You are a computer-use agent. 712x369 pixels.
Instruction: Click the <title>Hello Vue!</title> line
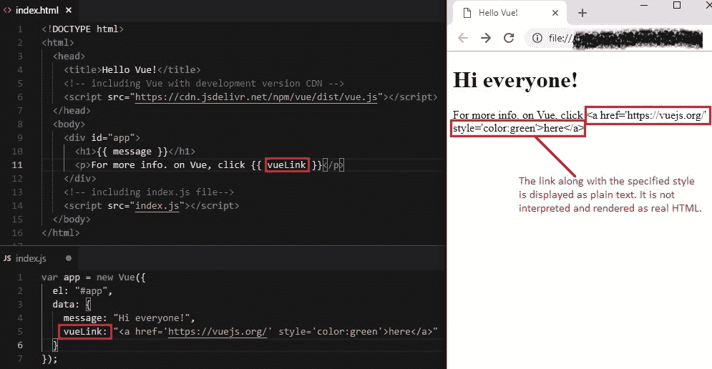pos(132,70)
